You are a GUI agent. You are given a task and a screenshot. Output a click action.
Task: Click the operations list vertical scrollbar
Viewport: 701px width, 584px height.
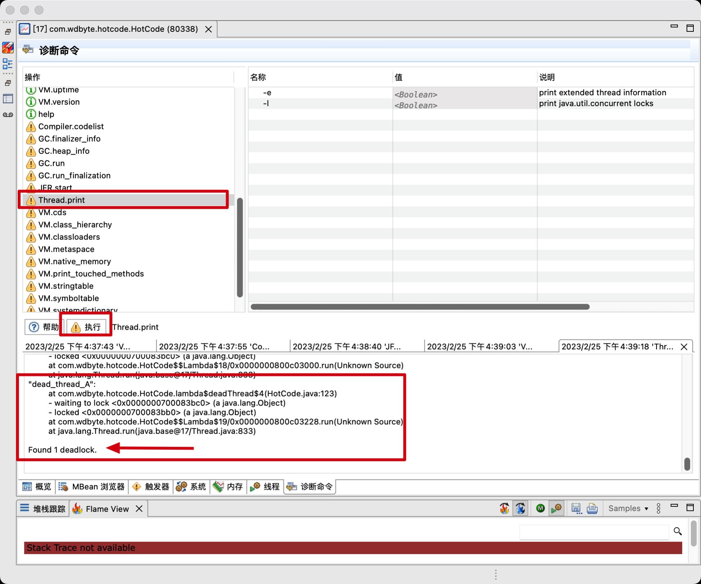tap(240, 247)
